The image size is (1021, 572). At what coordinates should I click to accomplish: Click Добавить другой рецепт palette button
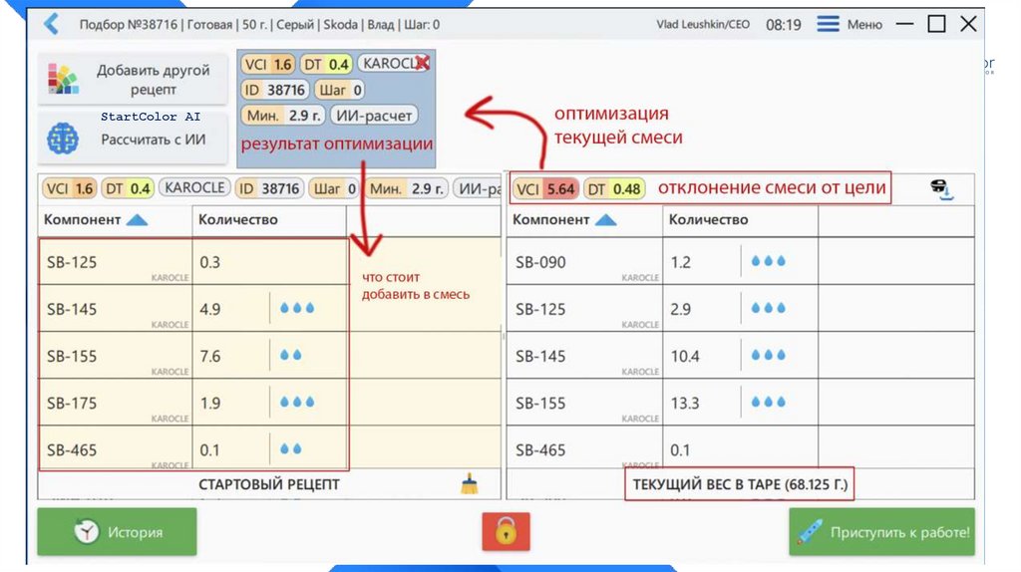point(133,80)
